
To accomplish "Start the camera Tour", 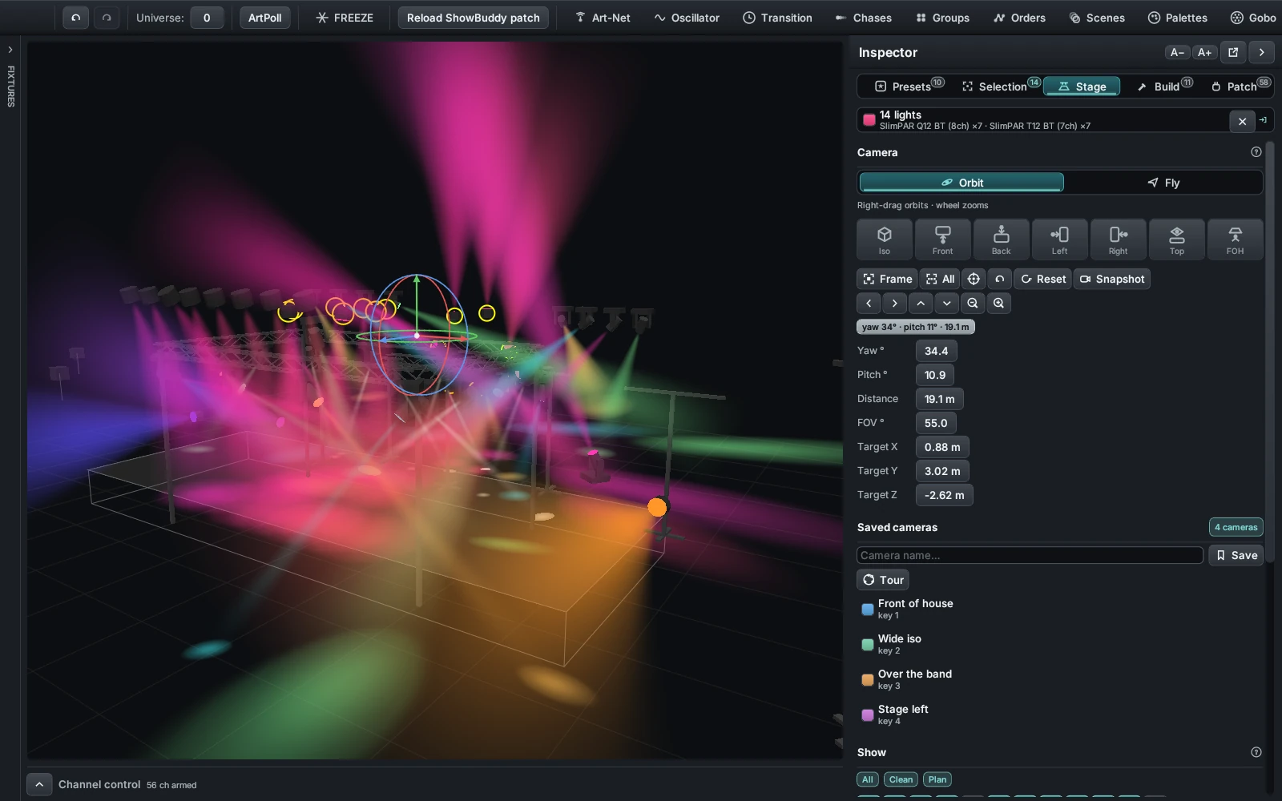I will click(x=883, y=580).
